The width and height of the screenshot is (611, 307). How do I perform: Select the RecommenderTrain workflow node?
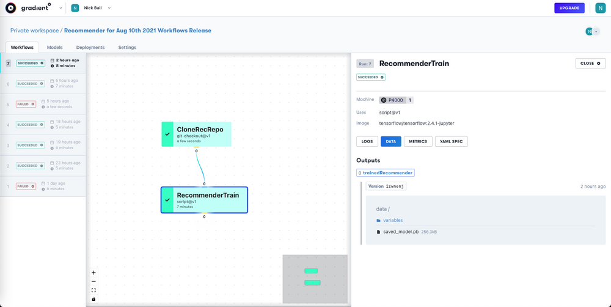[x=204, y=200]
